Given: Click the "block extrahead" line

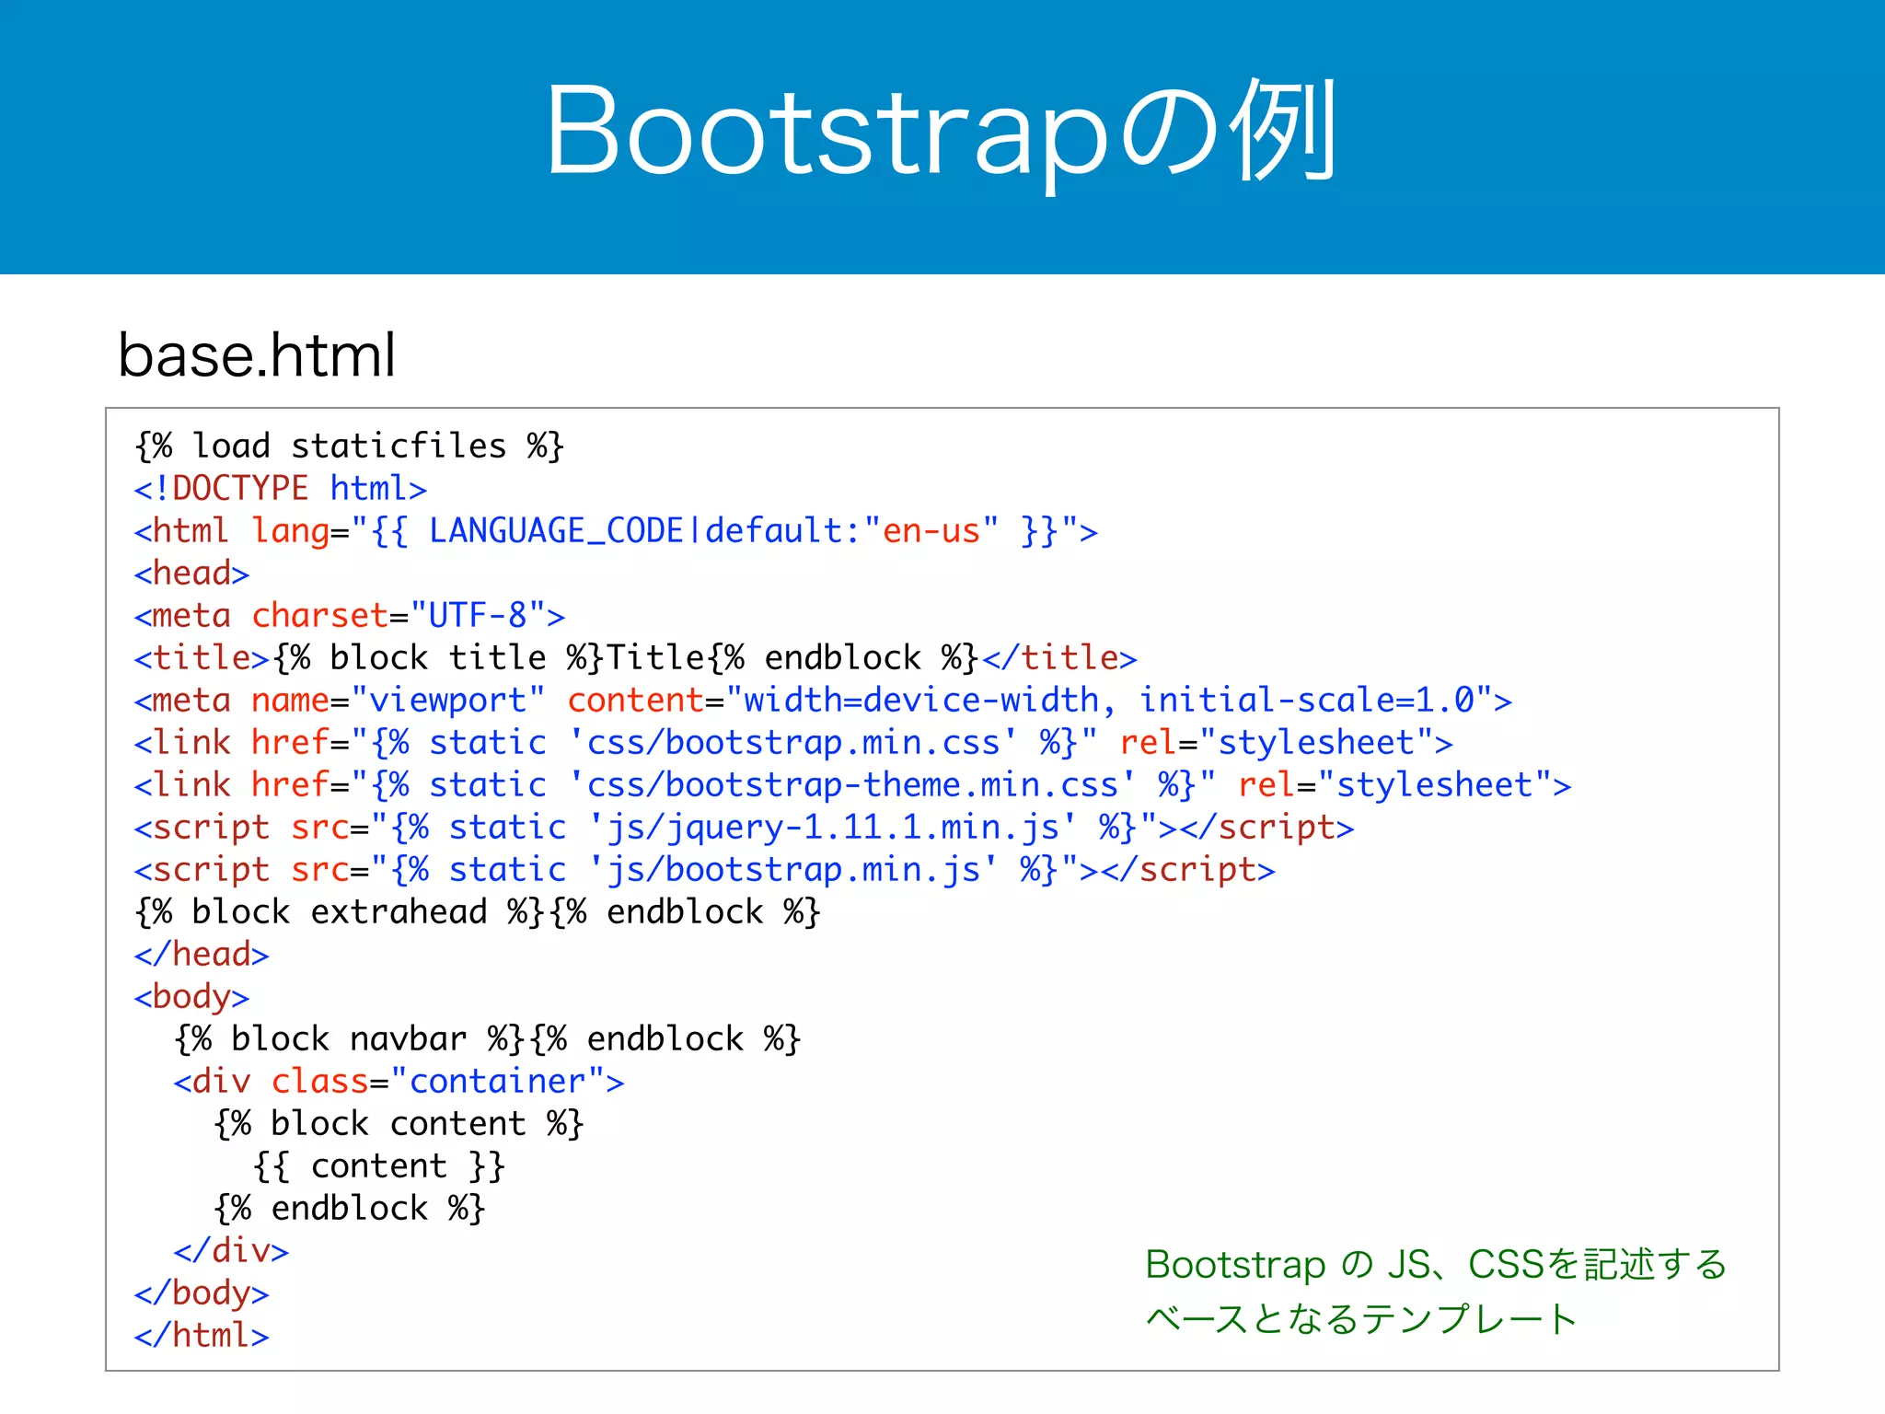Looking at the screenshot, I should point(478,912).
